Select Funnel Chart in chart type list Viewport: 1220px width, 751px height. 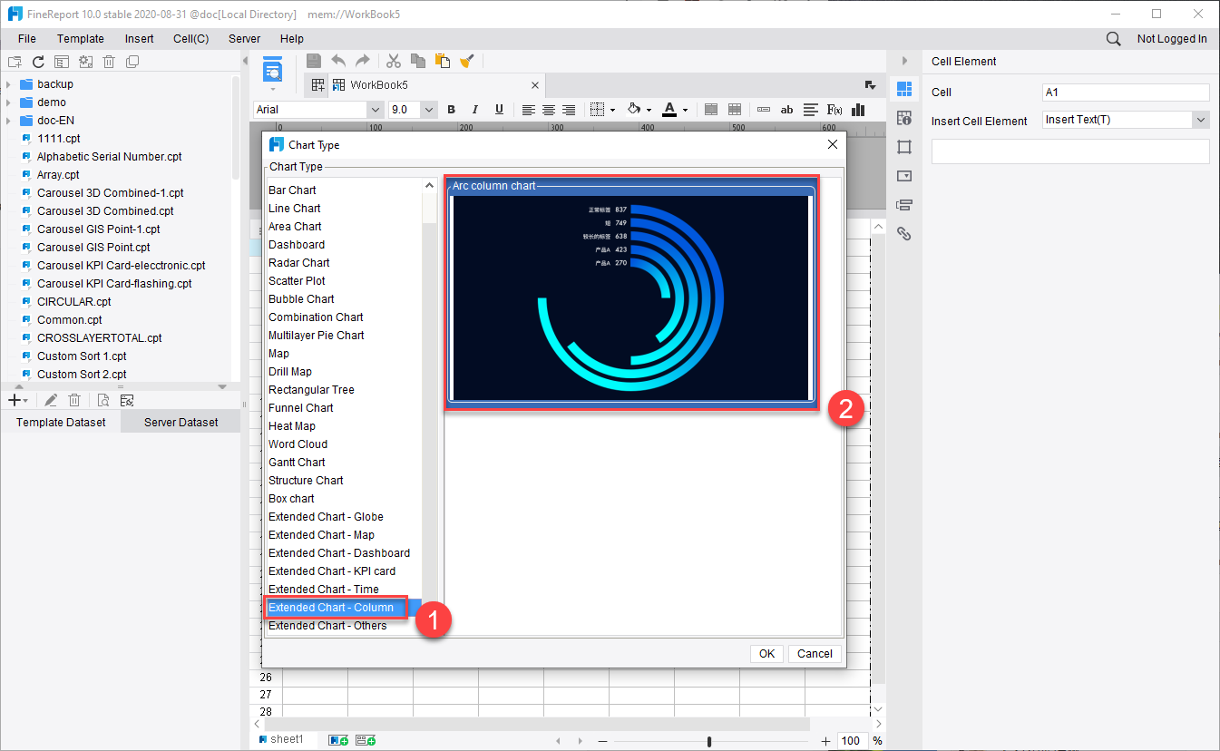pyautogui.click(x=301, y=408)
